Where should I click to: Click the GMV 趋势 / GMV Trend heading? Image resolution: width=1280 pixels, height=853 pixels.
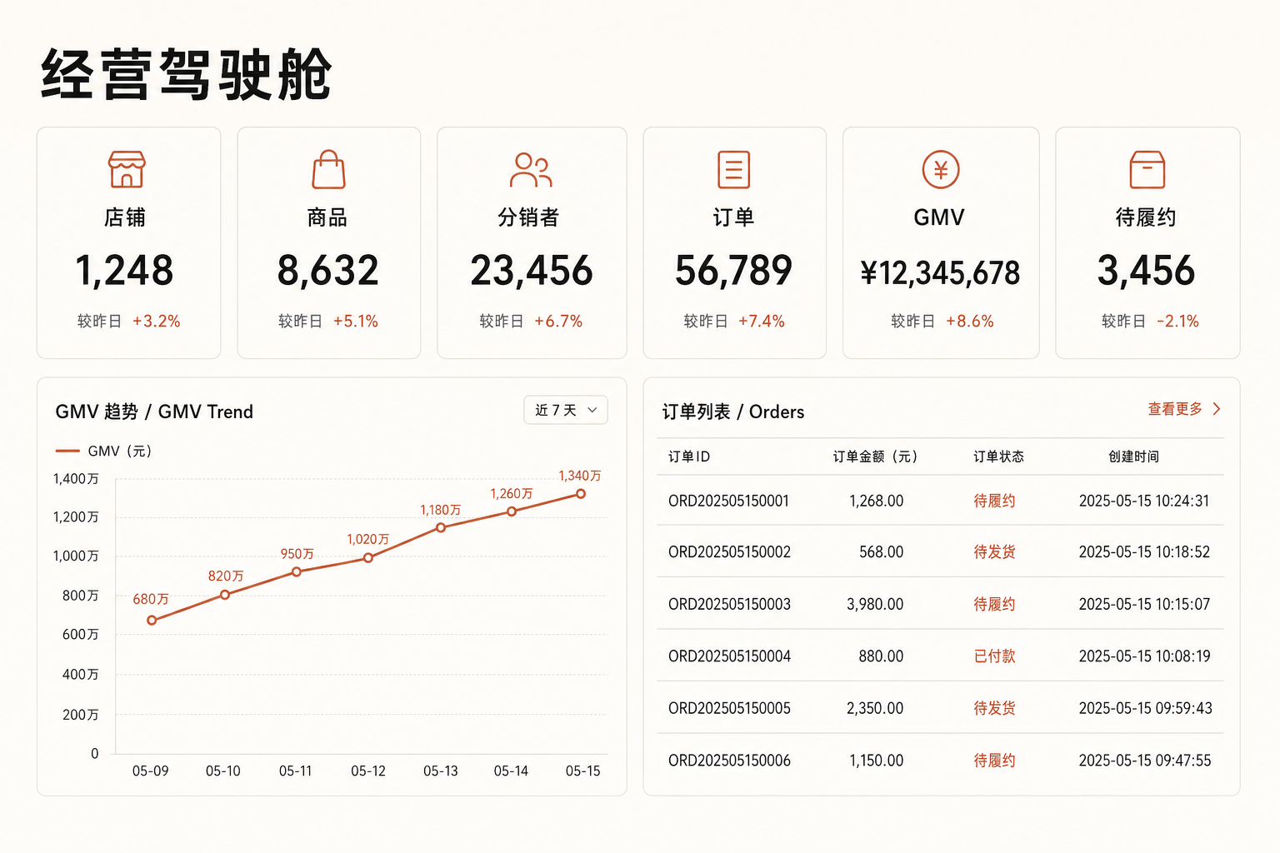(x=154, y=412)
